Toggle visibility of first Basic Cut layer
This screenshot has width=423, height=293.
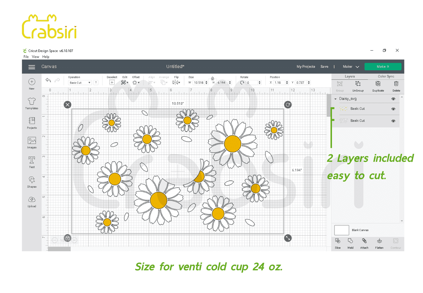[393, 109]
